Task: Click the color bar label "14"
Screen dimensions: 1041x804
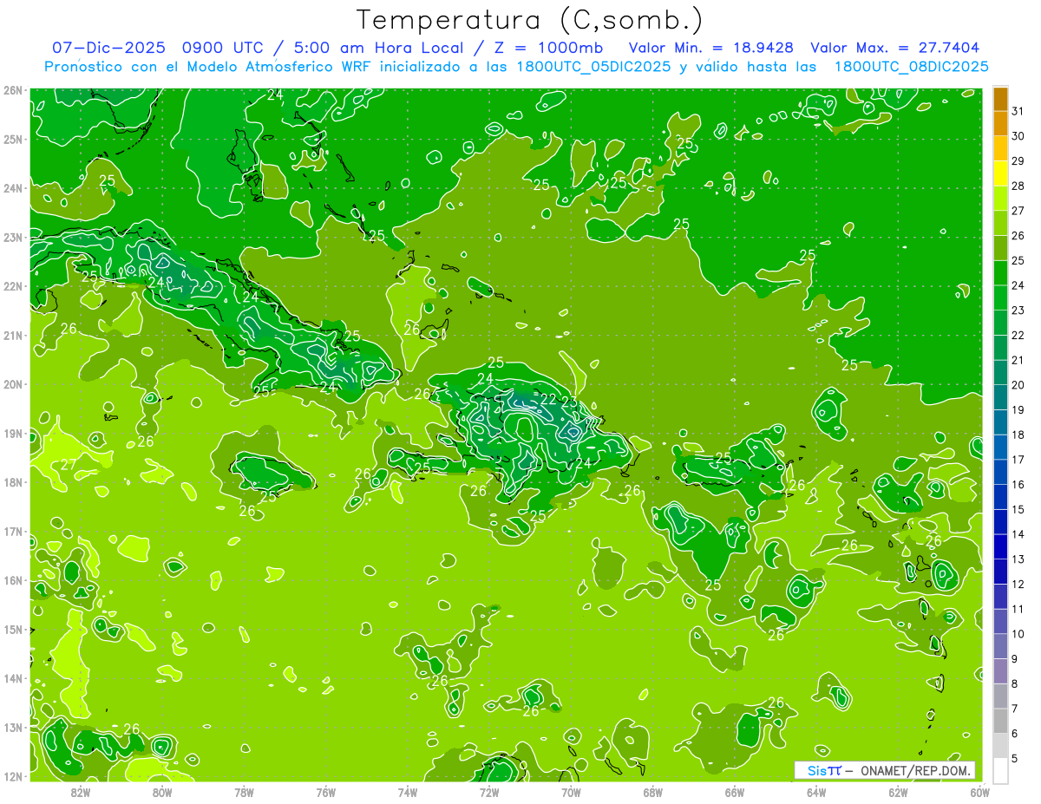Action: click(1018, 534)
